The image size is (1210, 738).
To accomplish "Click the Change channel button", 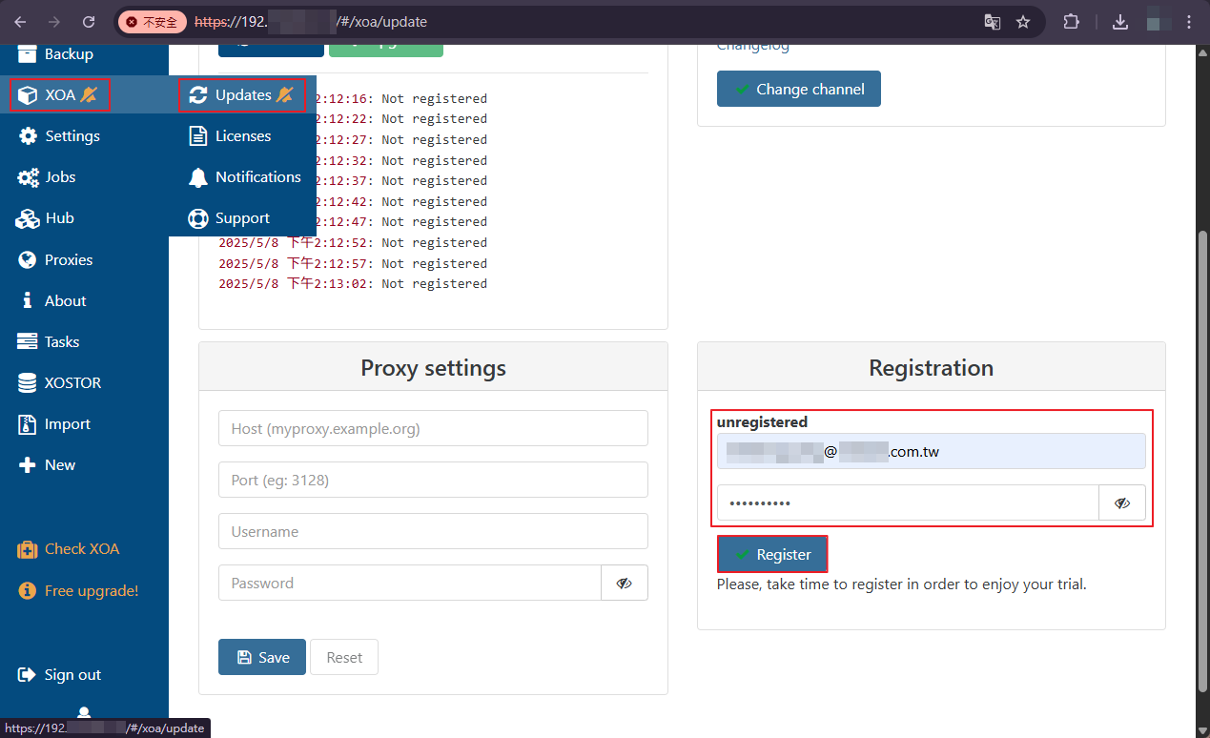I will point(799,89).
